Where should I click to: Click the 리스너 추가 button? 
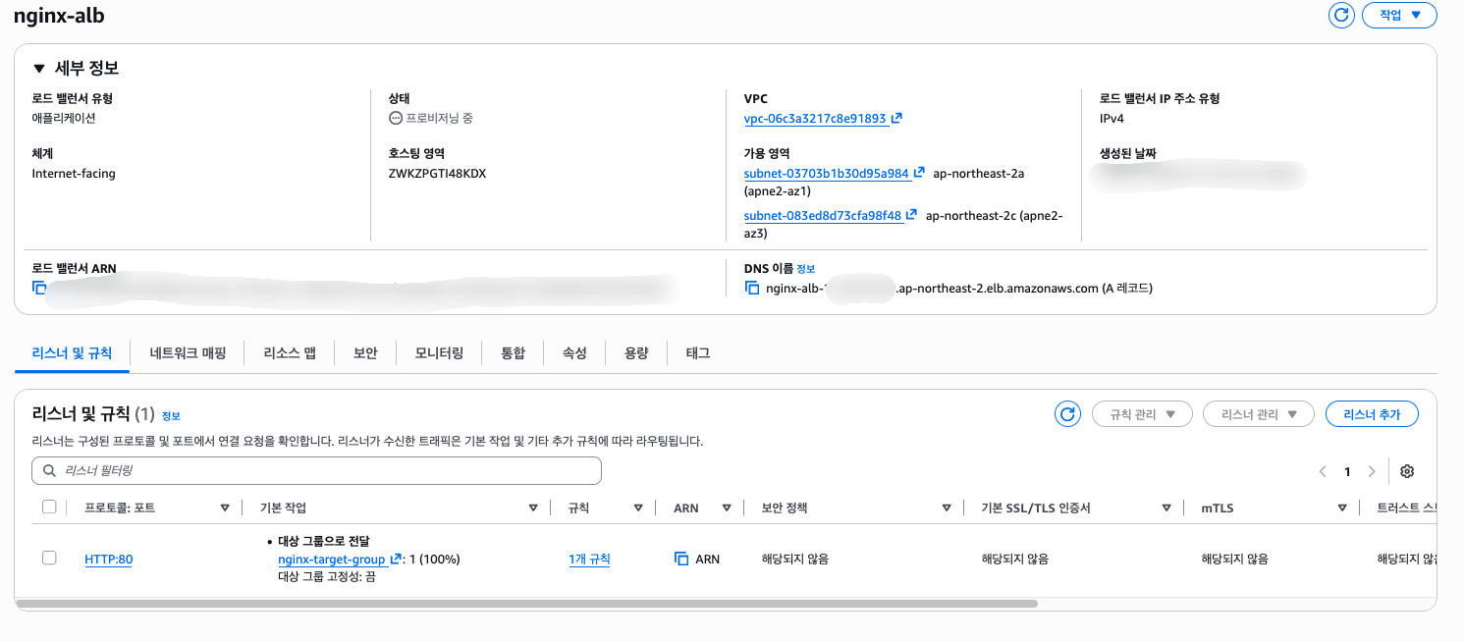[x=1372, y=414]
